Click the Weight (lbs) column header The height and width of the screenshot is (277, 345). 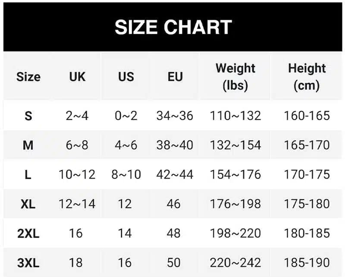tap(235, 77)
